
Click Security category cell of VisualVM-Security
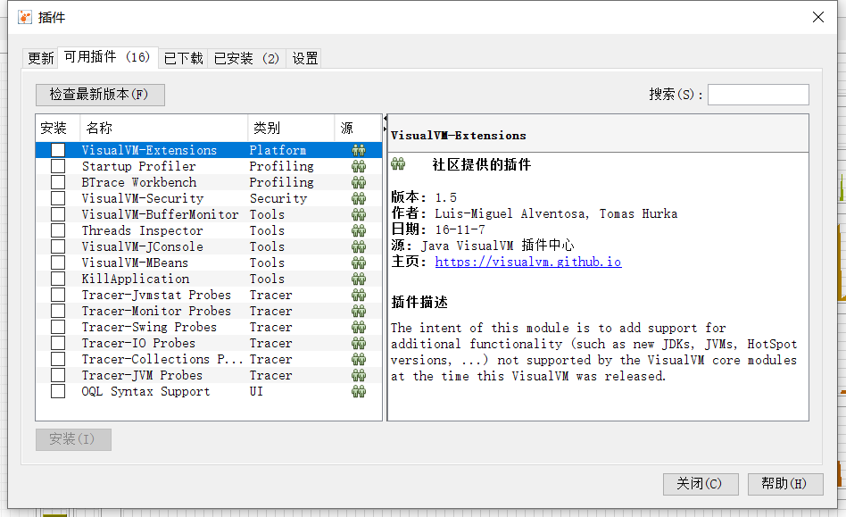[278, 198]
